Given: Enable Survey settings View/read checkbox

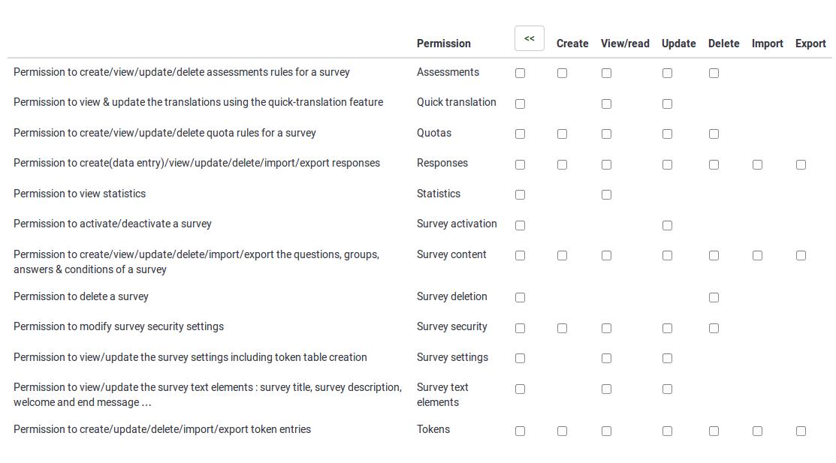Looking at the screenshot, I should 606,359.
